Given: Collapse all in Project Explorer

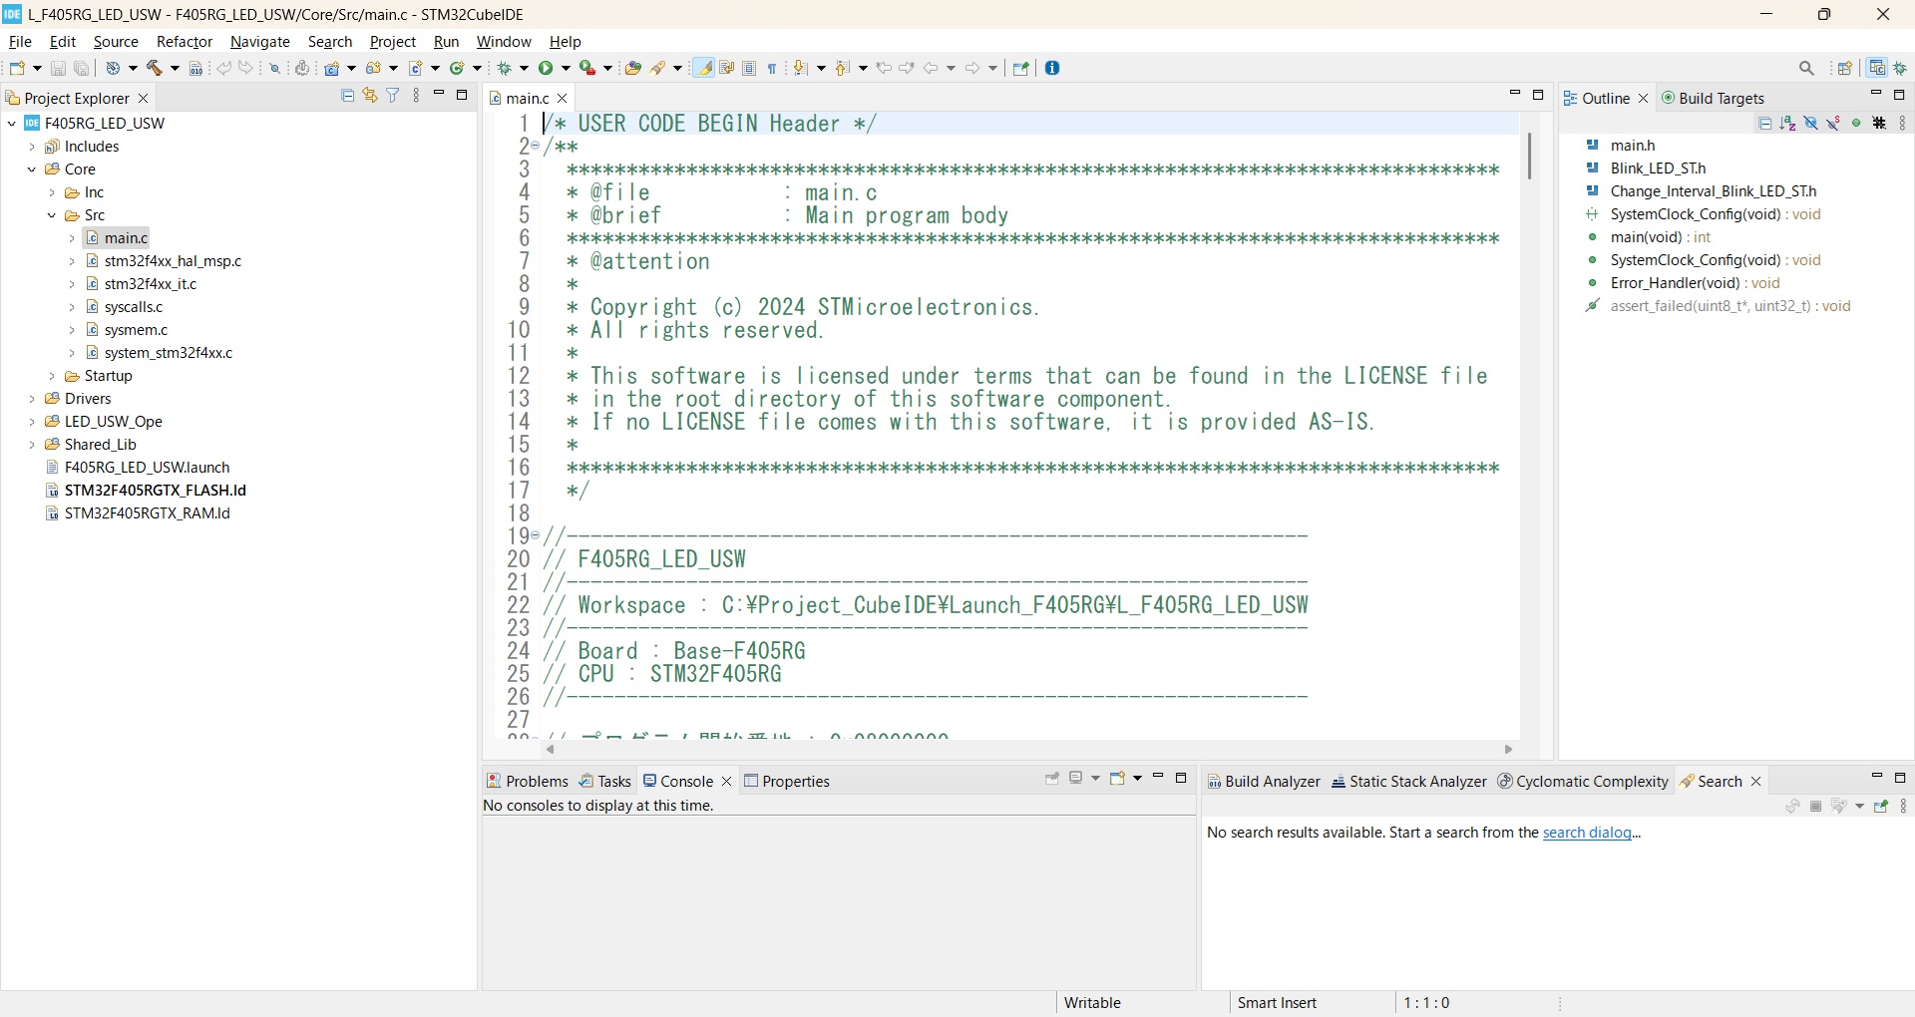Looking at the screenshot, I should [x=347, y=96].
